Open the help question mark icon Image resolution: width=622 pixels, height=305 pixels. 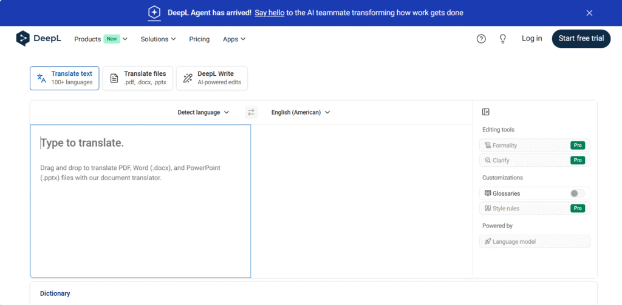481,39
